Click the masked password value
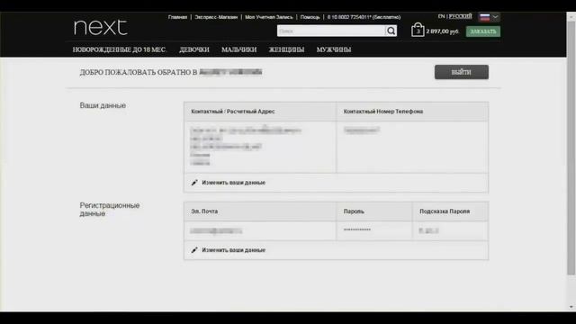Screen dimensions: 576x324 (357, 230)
